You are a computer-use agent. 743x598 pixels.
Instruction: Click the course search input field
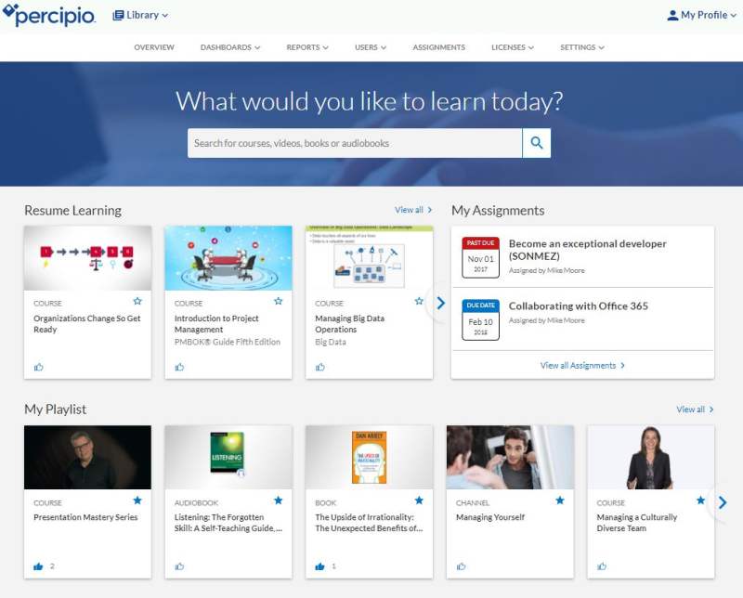point(354,143)
